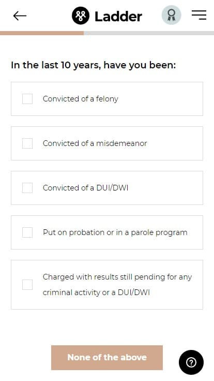Select 'Charged with results still pending' option text
Viewport: 214px width, 381px height.
tap(117, 285)
